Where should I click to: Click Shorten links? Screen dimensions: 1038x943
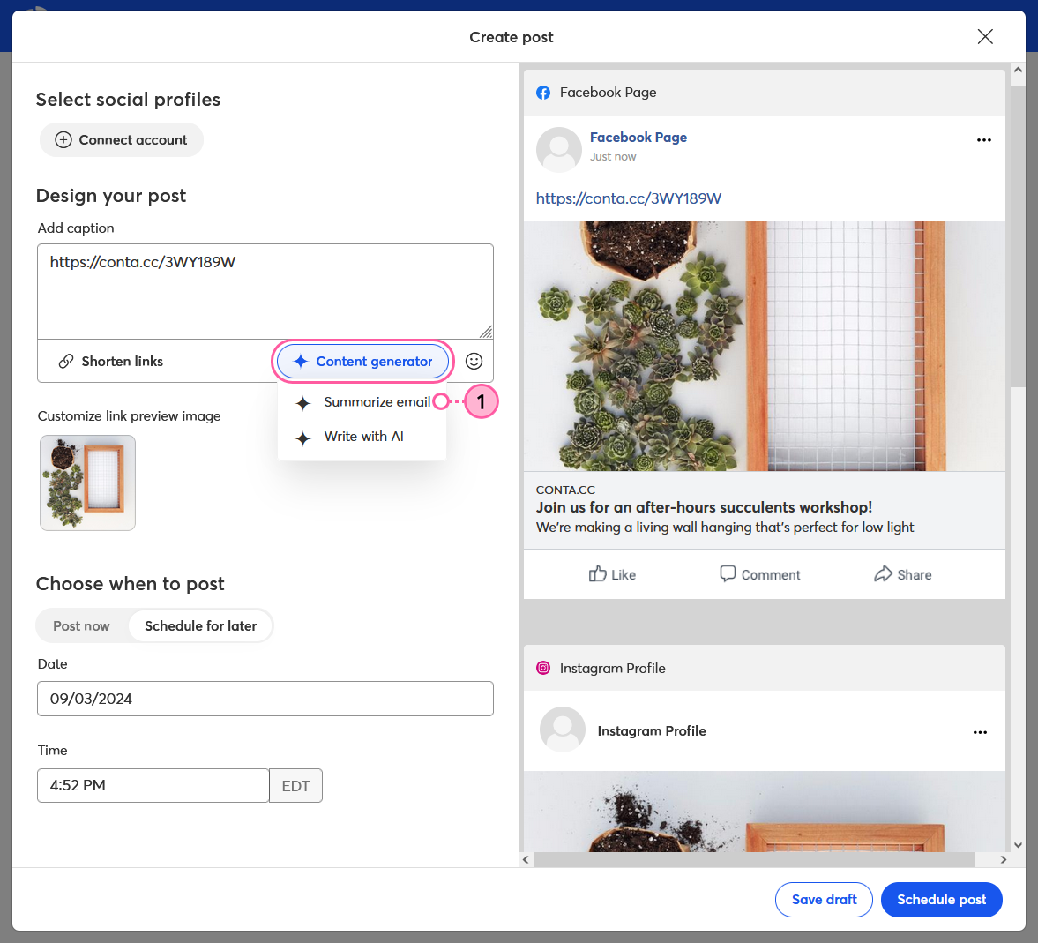click(x=111, y=361)
